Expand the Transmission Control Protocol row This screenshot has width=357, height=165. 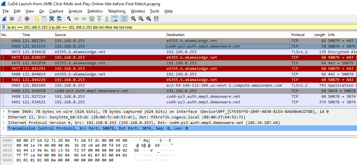click(x=4, y=128)
